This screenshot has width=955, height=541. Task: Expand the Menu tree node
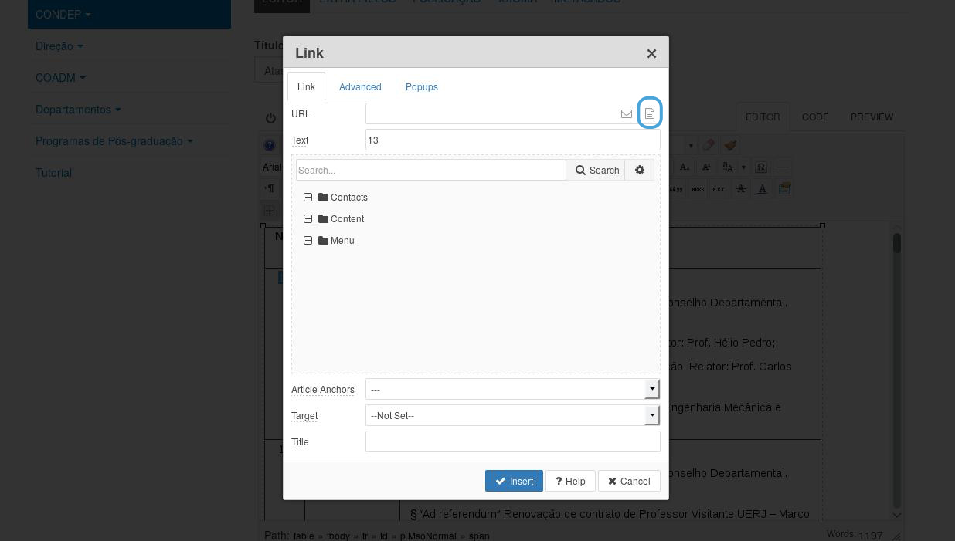coord(308,241)
